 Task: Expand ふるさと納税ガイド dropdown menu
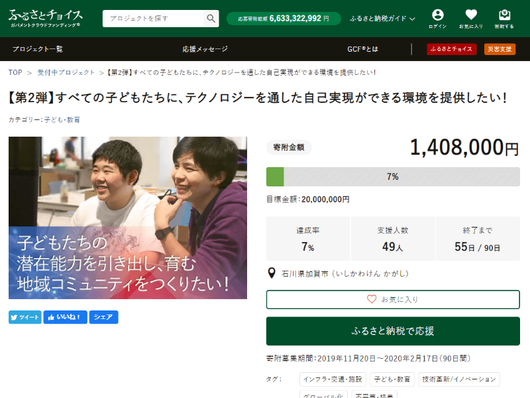[382, 19]
